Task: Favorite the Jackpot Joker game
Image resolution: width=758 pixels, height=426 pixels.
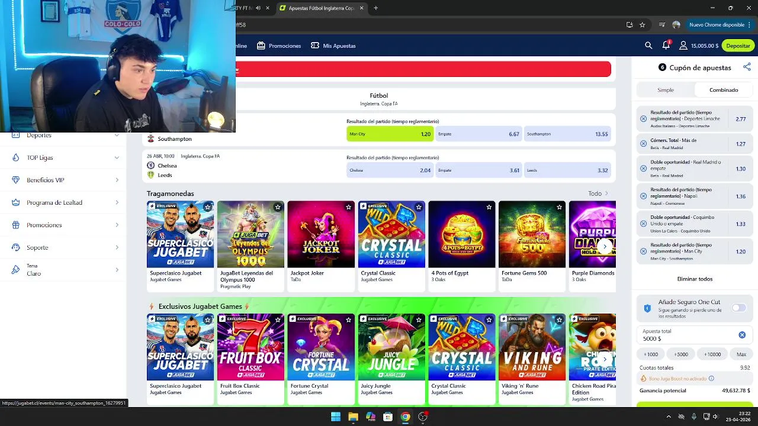Action: (x=348, y=207)
